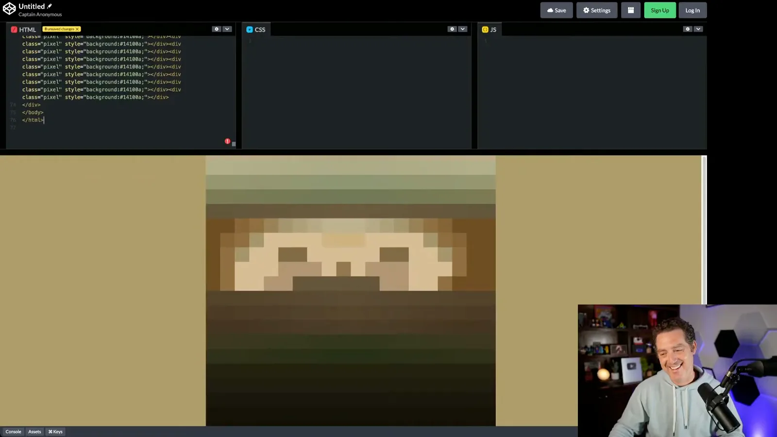Open the Assets panel
Screen dimensions: 777x437
[x=34, y=432]
